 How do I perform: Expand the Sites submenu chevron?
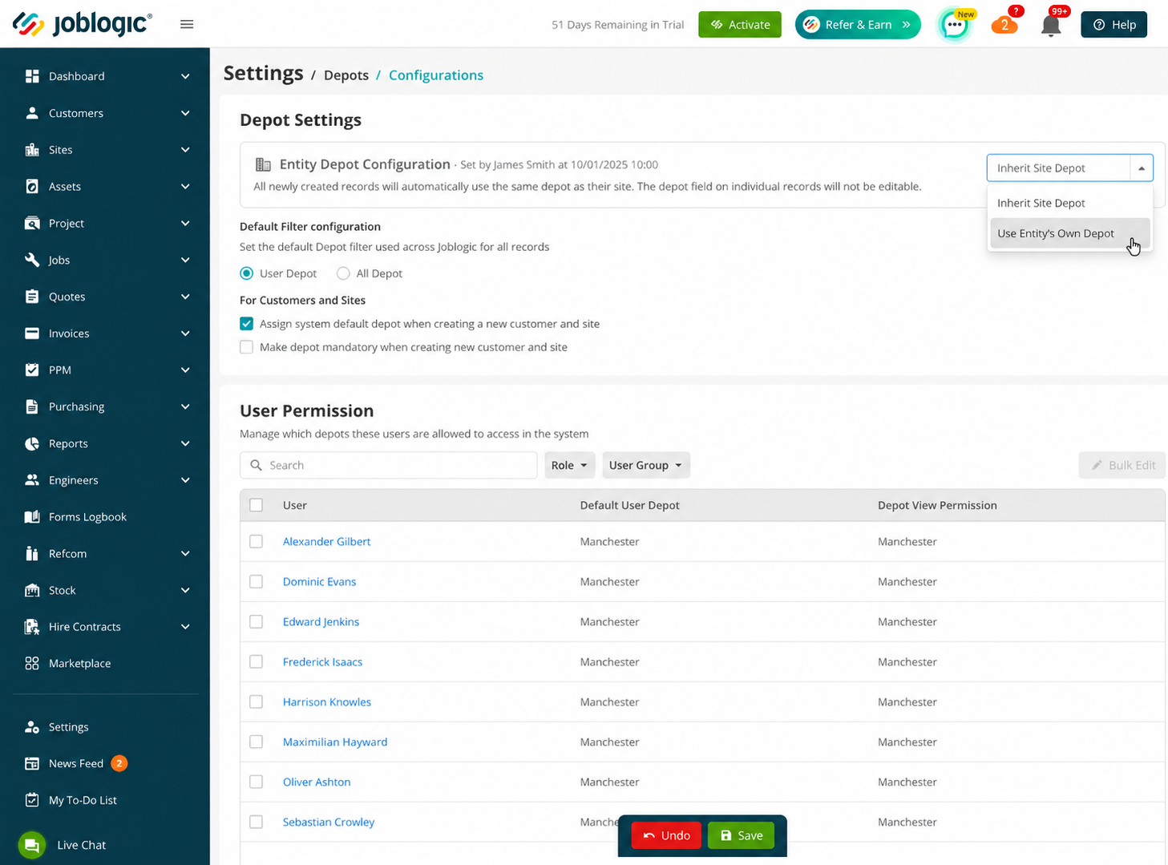[185, 150]
